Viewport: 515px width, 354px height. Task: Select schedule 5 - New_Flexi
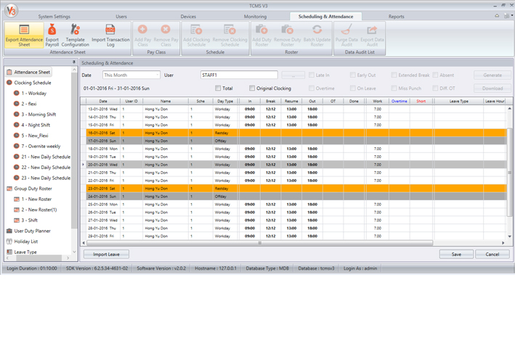(31, 136)
